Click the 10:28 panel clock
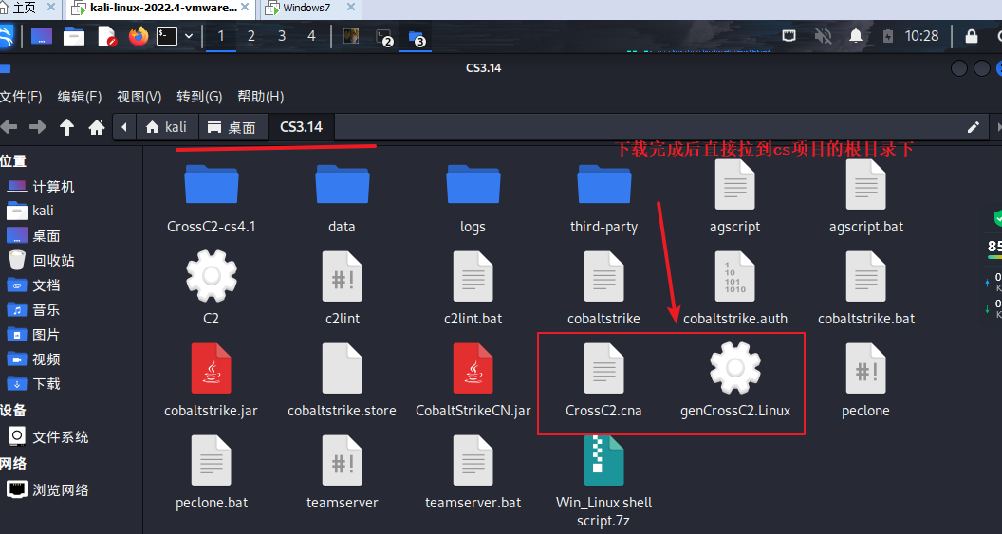 921,36
